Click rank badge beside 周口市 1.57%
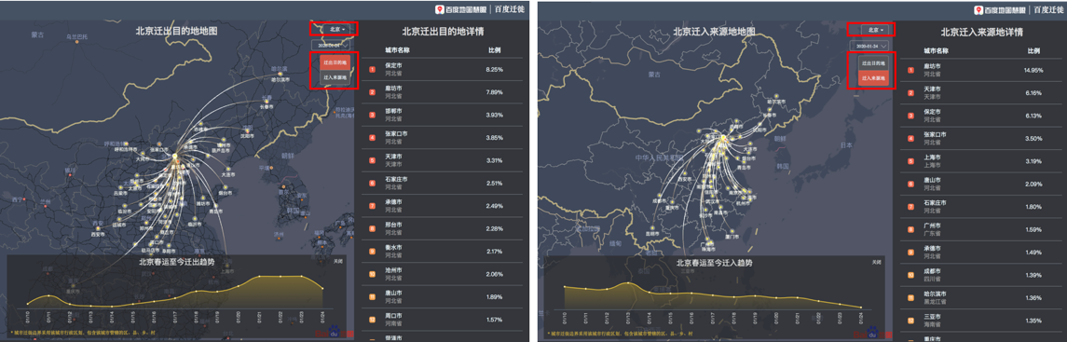Image resolution: width=1067 pixels, height=342 pixels. (372, 320)
